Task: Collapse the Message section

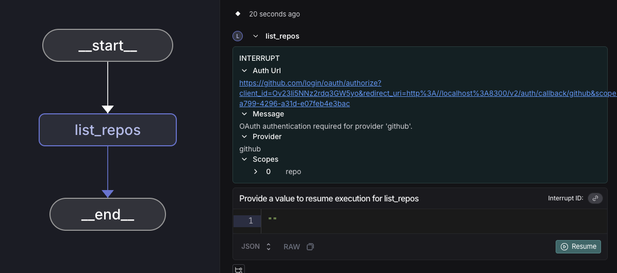Action: (x=244, y=114)
